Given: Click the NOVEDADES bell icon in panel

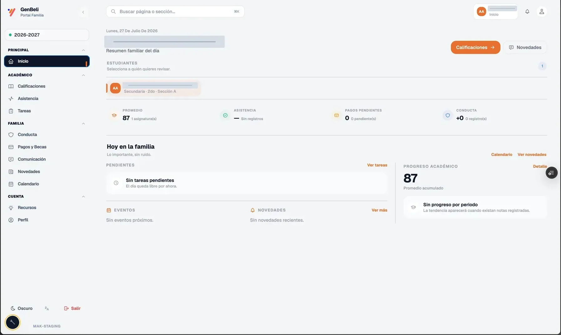Looking at the screenshot, I should click(253, 210).
